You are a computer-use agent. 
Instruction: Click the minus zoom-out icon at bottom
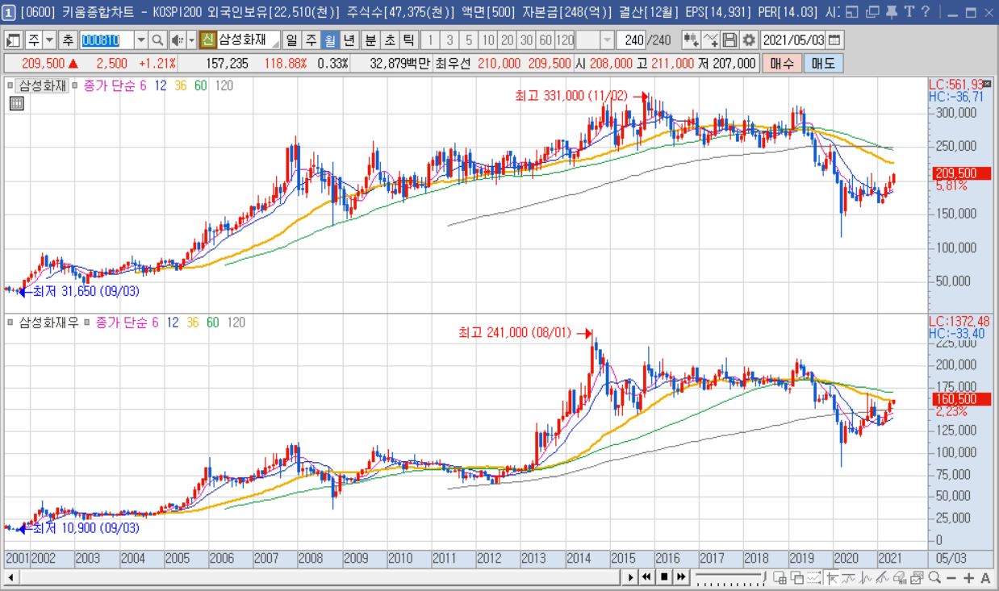(952, 577)
